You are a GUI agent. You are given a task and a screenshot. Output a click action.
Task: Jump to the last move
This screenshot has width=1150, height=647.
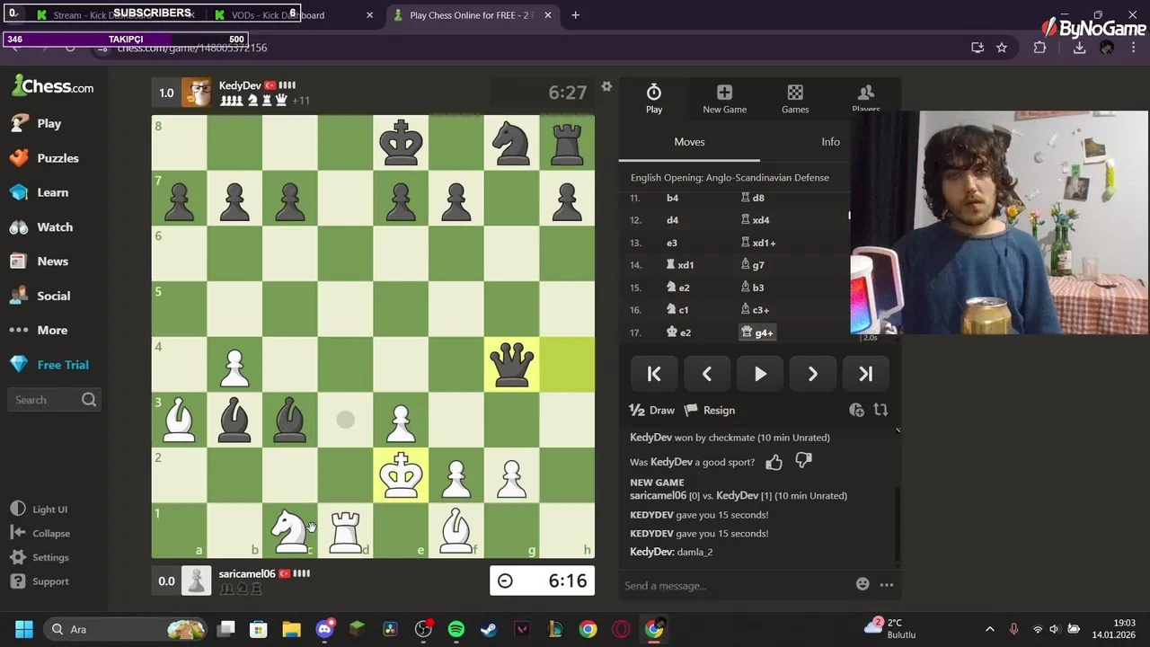[x=865, y=374]
